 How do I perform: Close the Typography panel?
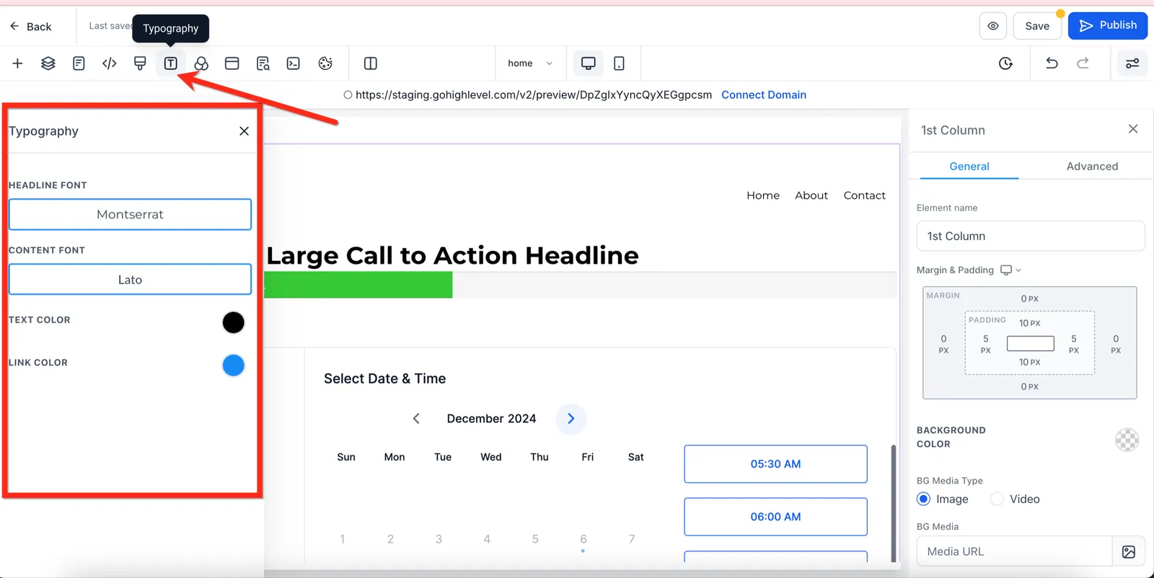click(x=244, y=131)
